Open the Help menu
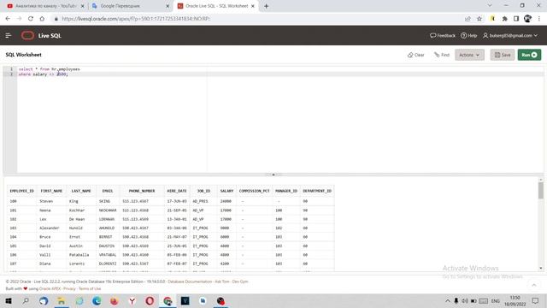Screen dimensions: 547x308 (469, 35)
